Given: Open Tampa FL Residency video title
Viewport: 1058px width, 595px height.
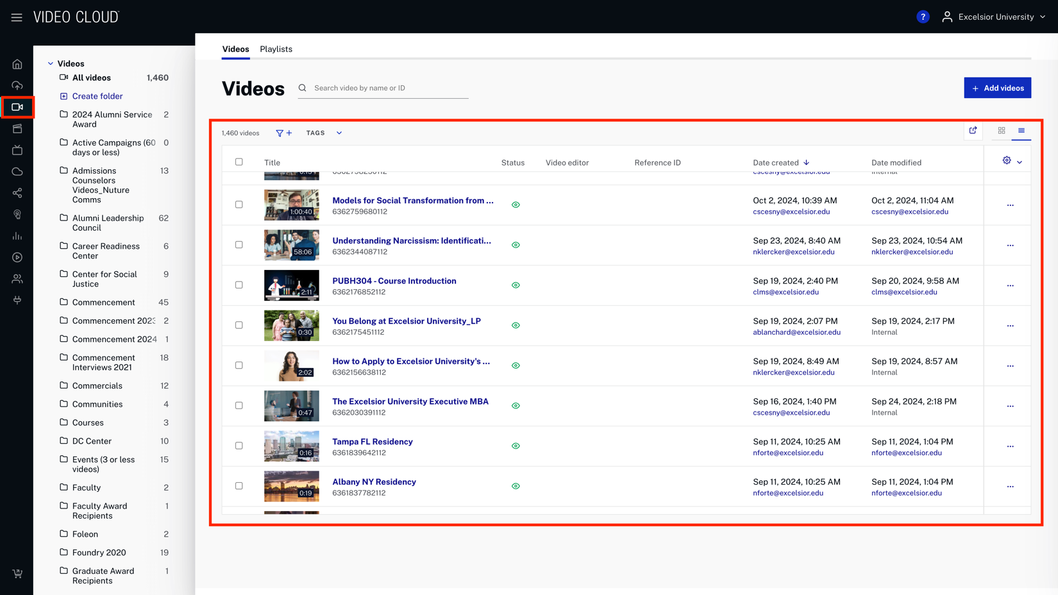Looking at the screenshot, I should [x=373, y=442].
